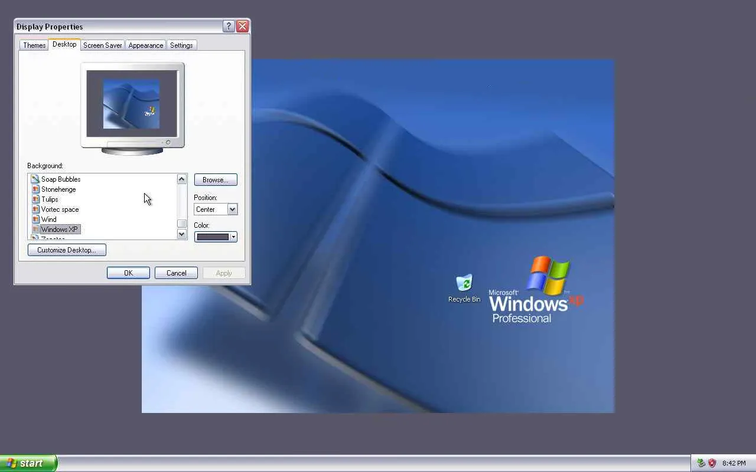The image size is (756, 472).
Task: Click the Safely Remove Hardware tray icon
Action: coord(701,463)
